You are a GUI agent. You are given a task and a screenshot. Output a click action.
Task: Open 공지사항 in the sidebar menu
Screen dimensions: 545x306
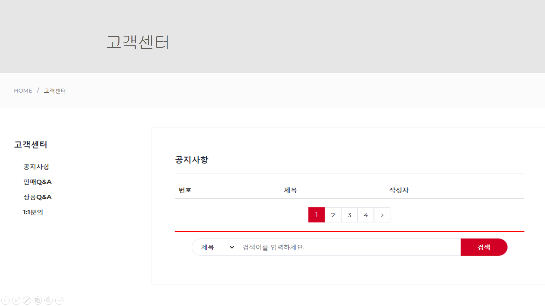[x=36, y=167]
